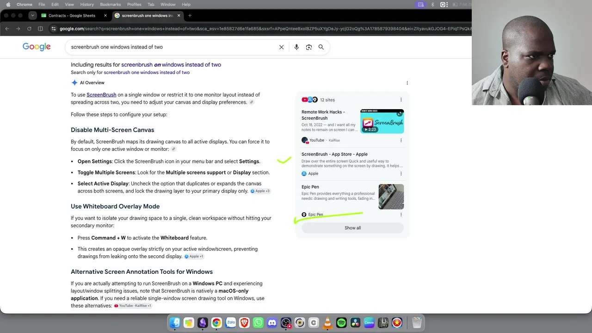This screenshot has width=592, height=333.
Task: Submit search with the magnifier icon
Action: point(321,47)
